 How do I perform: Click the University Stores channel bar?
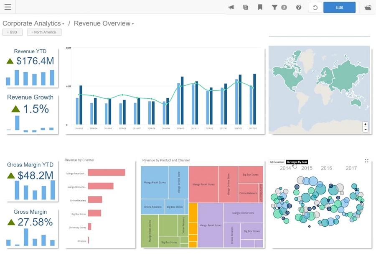(90, 227)
